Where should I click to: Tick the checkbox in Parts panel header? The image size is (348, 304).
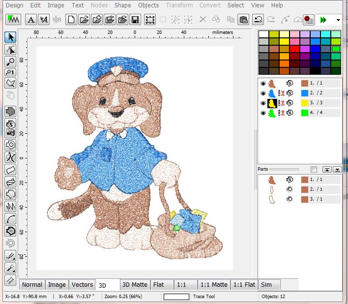point(314,169)
